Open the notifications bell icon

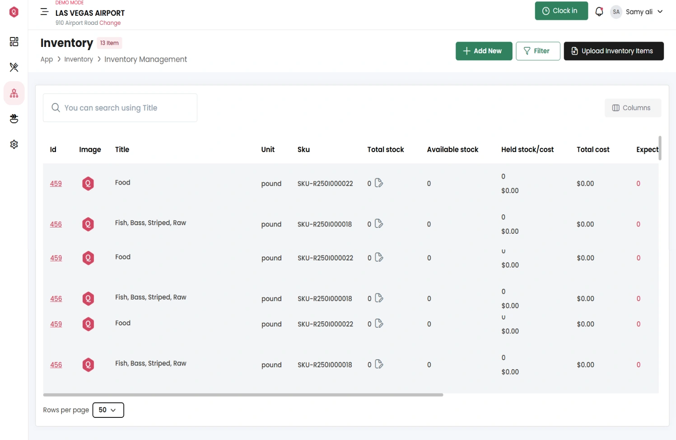click(599, 12)
